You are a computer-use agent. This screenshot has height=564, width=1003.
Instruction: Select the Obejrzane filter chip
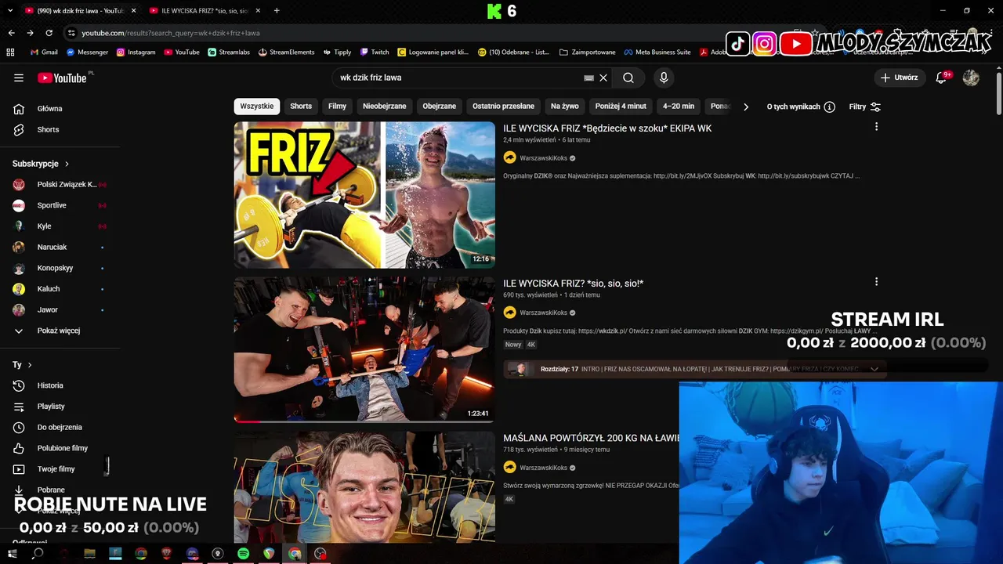[x=439, y=107]
